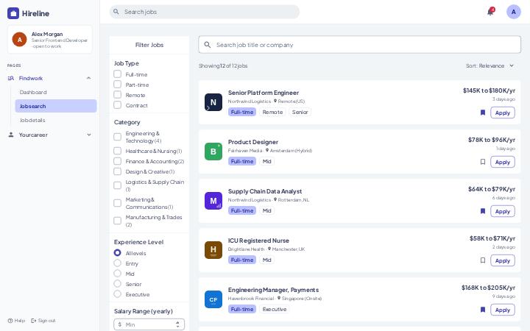Open the Job search page
Viewport: 530px width, 331px height.
tap(56, 106)
